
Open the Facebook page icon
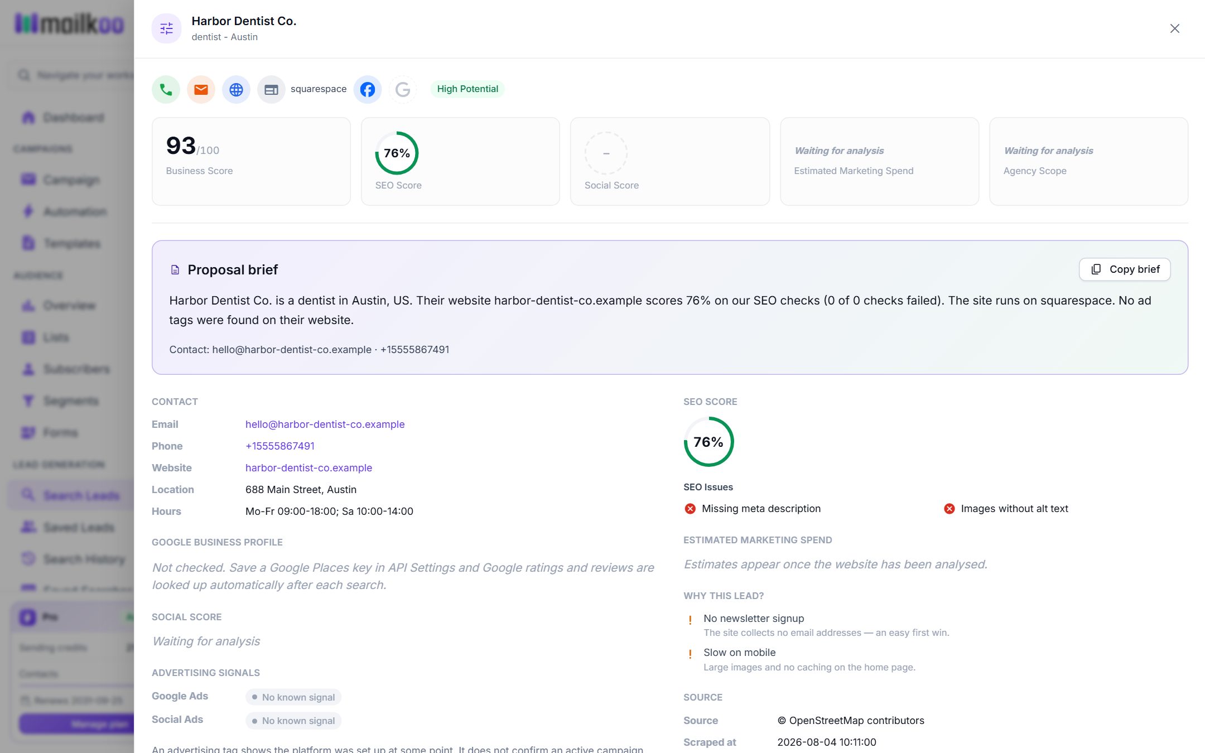[368, 89]
